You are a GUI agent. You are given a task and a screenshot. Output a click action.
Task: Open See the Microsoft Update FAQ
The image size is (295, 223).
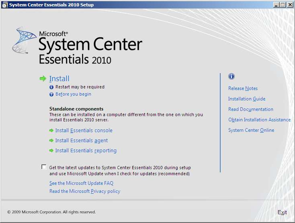pos(81,183)
